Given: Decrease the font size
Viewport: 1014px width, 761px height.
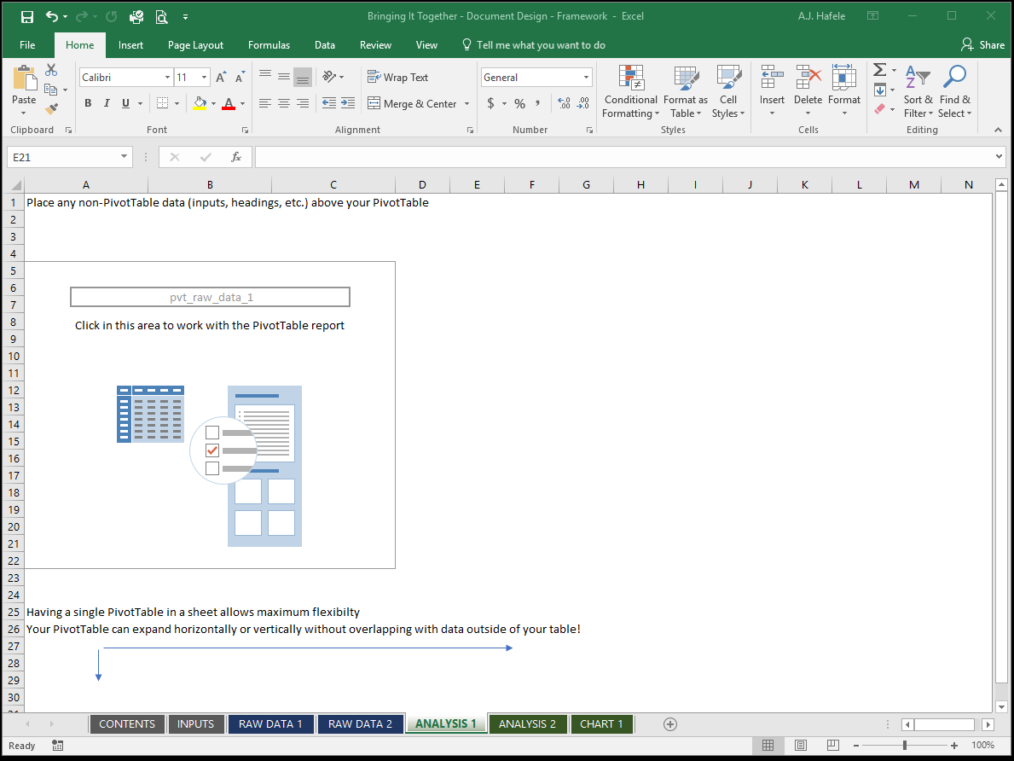Looking at the screenshot, I should 240,77.
